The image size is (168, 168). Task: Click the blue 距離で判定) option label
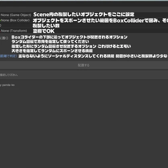[8, 56]
